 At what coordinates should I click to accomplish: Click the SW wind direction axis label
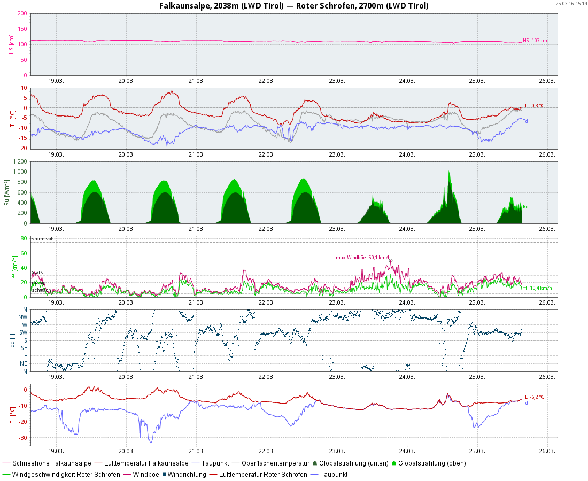[23, 332]
